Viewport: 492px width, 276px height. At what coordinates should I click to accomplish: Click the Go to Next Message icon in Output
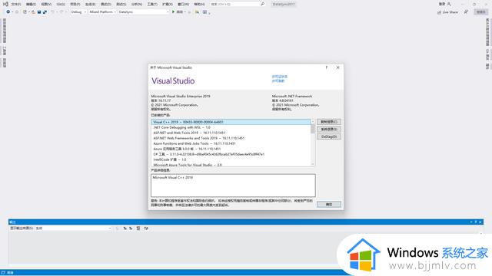pos(131,228)
